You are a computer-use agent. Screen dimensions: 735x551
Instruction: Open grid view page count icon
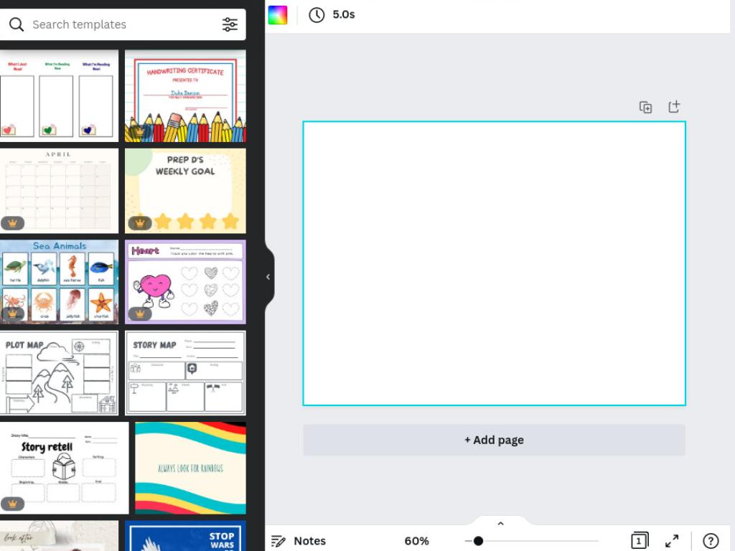tap(640, 540)
